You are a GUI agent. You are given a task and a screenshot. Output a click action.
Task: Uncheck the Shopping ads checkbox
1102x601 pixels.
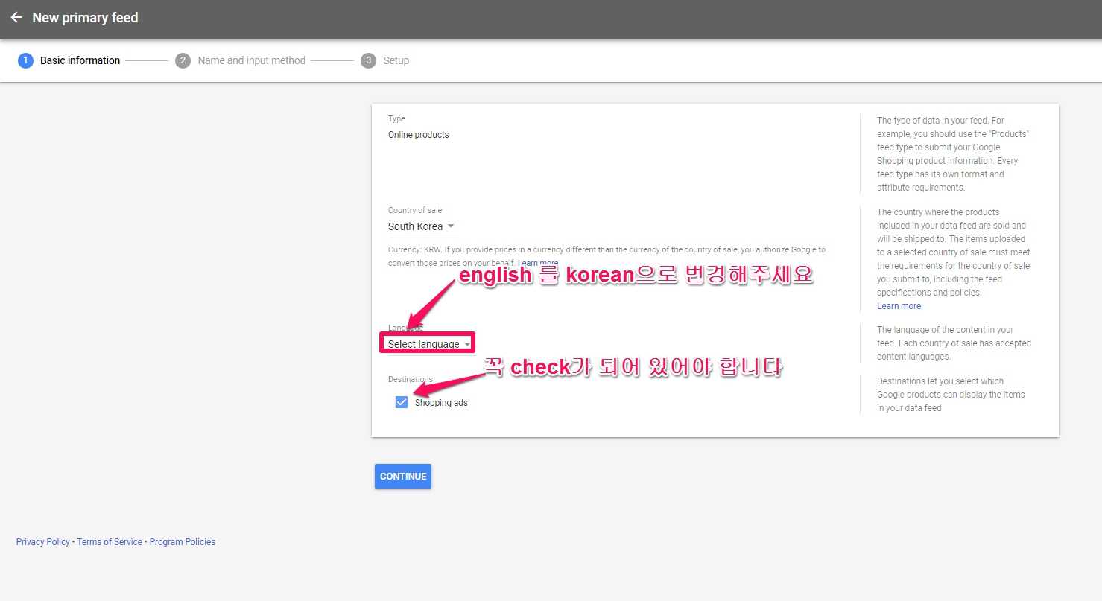click(x=402, y=402)
